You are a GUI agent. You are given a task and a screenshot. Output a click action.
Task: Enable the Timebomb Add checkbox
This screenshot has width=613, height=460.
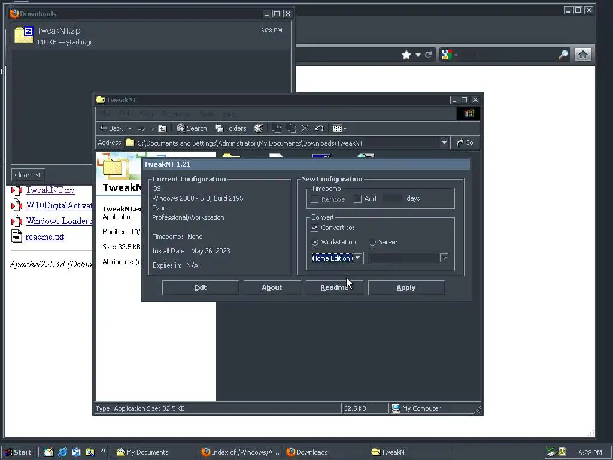[357, 199]
